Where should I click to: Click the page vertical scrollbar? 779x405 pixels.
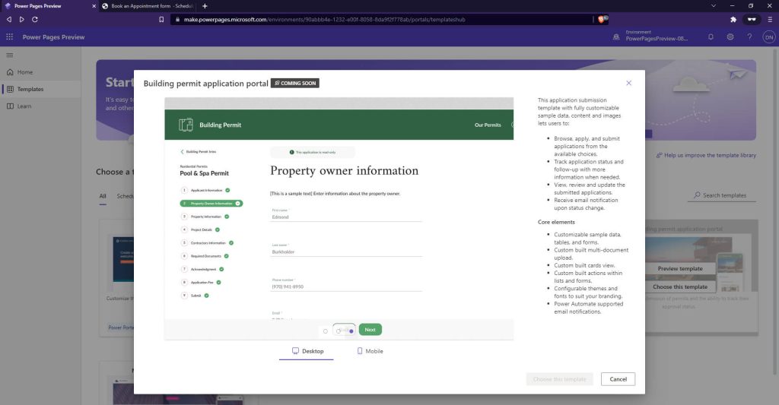775,211
